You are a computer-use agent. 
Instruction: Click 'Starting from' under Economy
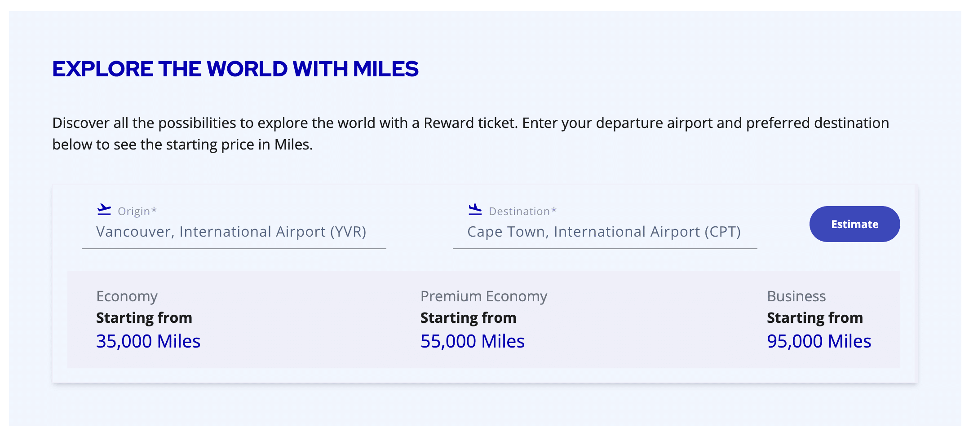click(144, 318)
